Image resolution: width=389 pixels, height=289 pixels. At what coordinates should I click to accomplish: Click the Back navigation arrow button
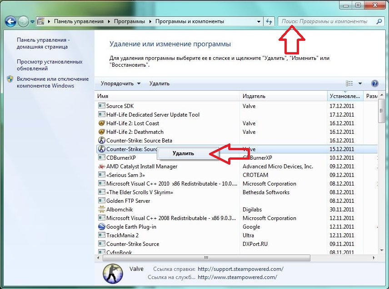11,21
